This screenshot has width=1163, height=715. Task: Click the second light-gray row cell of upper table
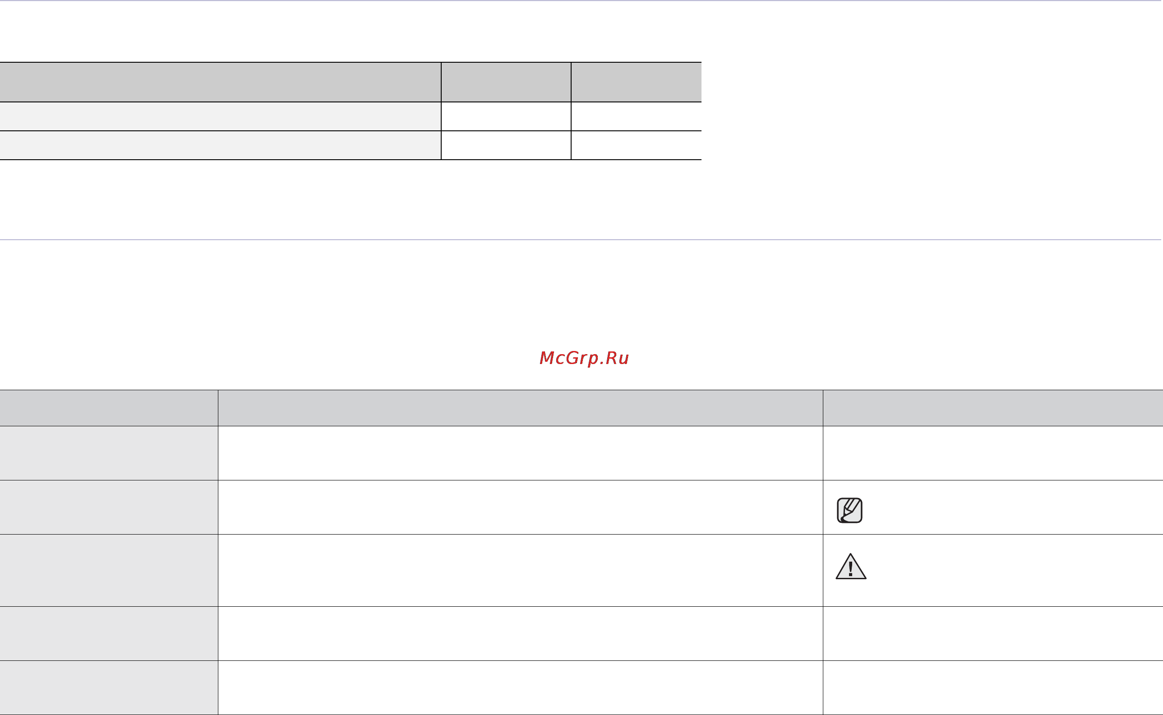[220, 145]
